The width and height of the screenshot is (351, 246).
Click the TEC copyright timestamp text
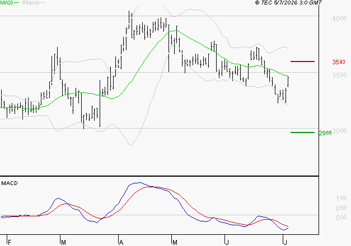tap(288, 3)
